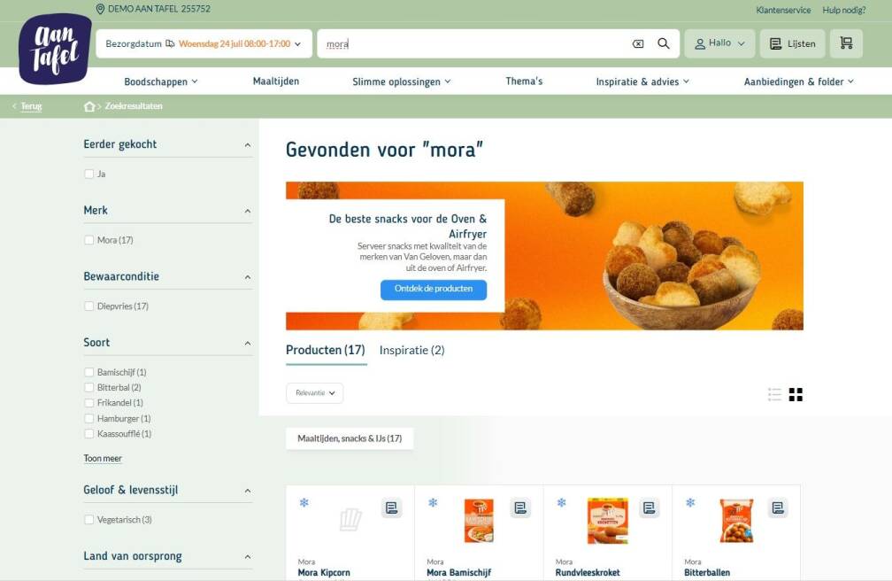This screenshot has width=892, height=581.
Task: Check the Mora (17) brand filter
Action: point(88,240)
